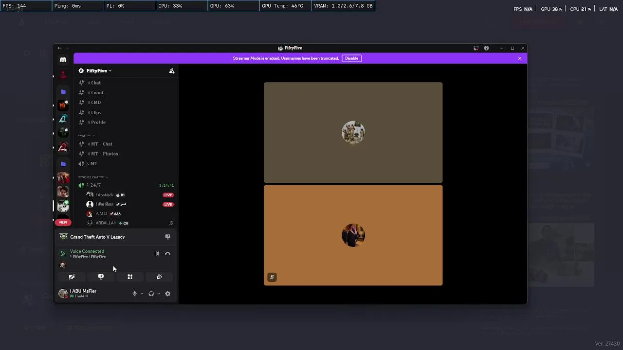
Task: Open the orange M server icon
Action: point(63,105)
